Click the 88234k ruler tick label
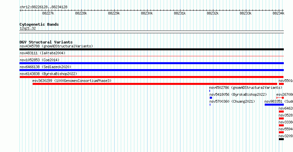This screenshot has width=293, height=152. click(x=279, y=13)
